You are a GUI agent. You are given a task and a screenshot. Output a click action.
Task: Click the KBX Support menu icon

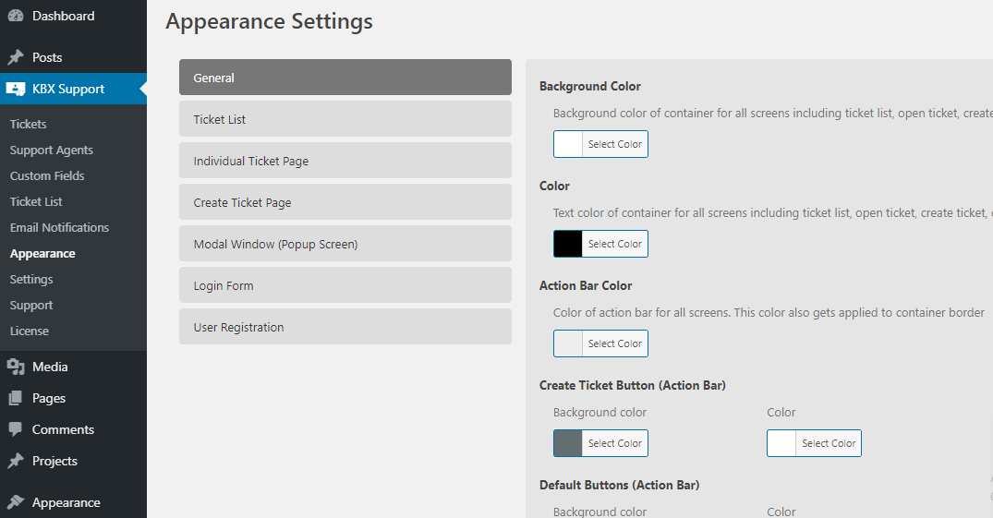[x=16, y=90]
